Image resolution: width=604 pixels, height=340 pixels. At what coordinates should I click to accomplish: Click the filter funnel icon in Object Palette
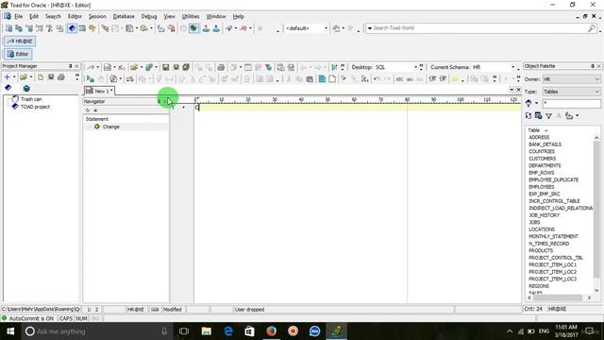tap(548, 115)
